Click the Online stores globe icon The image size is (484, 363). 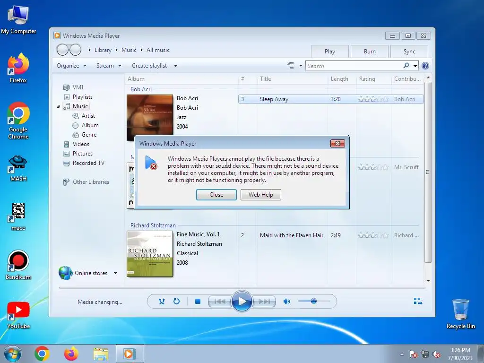coord(65,273)
